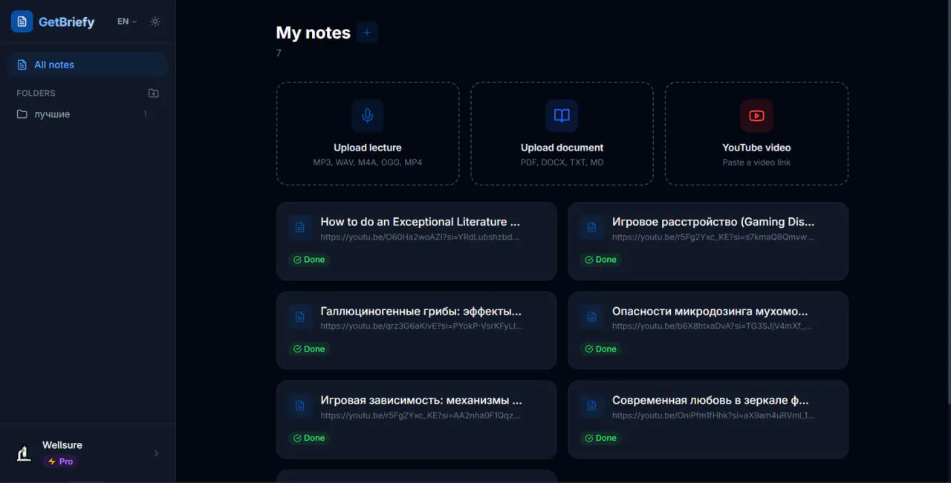Click the Upload document book icon
Image resolution: width=951 pixels, height=483 pixels.
coord(562,116)
